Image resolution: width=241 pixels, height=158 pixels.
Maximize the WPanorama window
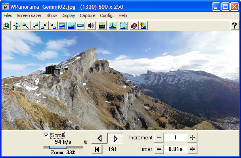[225, 7]
